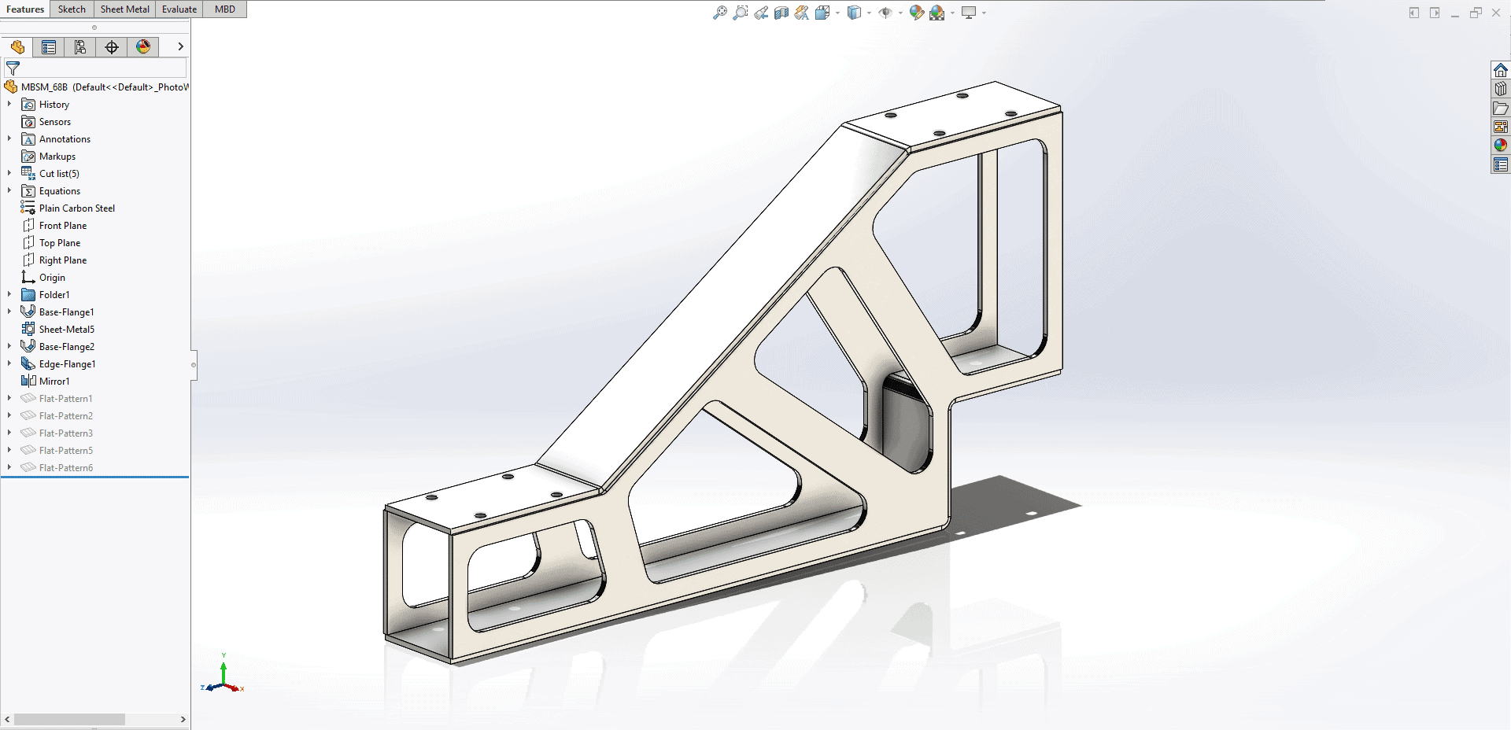Select Sensors in the feature tree
Screen dimensions: 1511x730
[x=54, y=122]
